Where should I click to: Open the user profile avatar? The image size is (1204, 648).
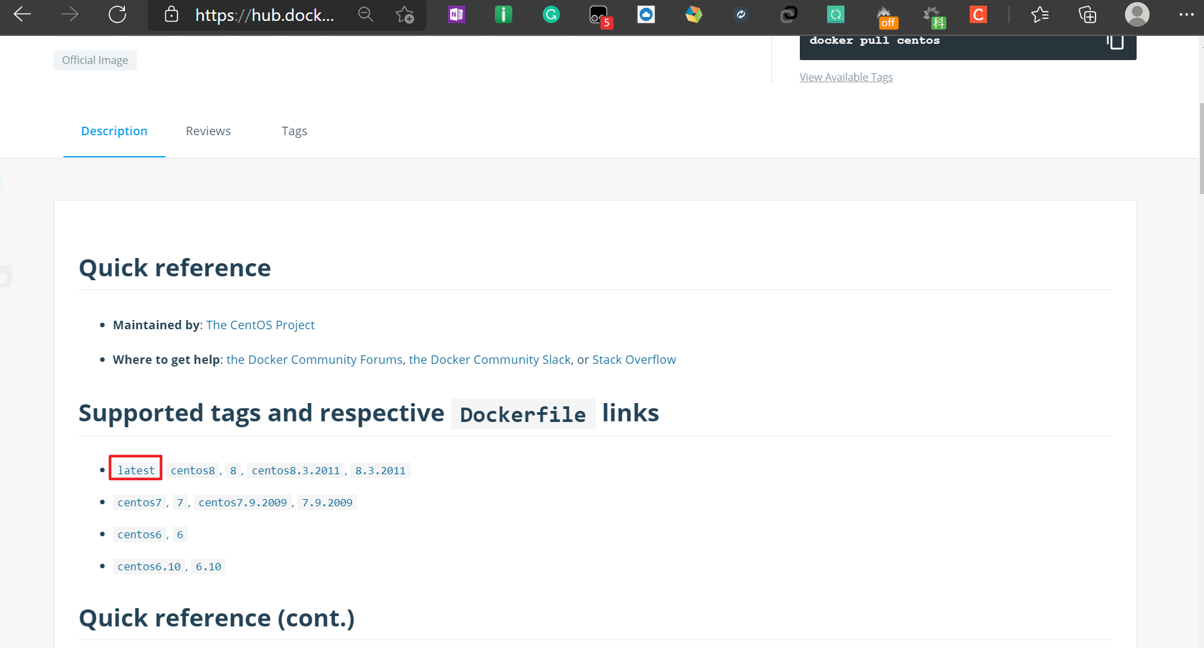(1137, 14)
